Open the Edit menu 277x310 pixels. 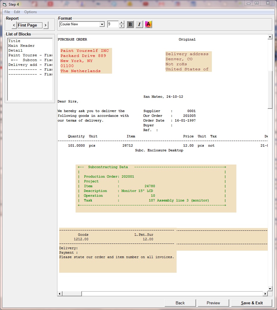click(x=17, y=12)
